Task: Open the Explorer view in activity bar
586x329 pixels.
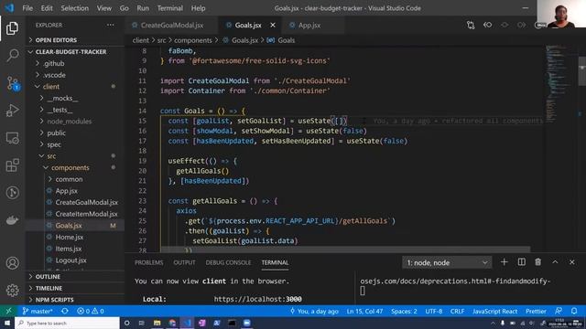Action: (x=12, y=28)
